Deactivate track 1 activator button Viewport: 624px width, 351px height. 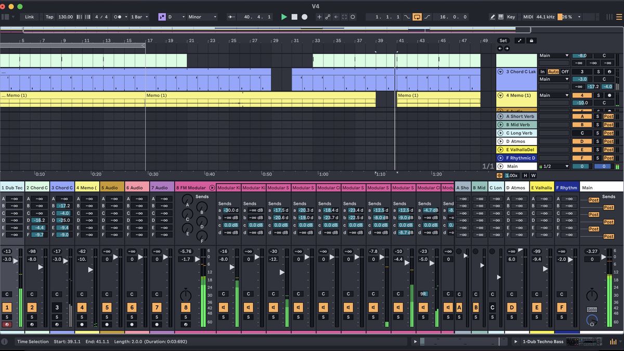coord(7,307)
